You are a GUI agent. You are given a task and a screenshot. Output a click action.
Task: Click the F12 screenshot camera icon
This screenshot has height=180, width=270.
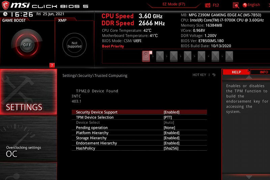tap(208, 5)
